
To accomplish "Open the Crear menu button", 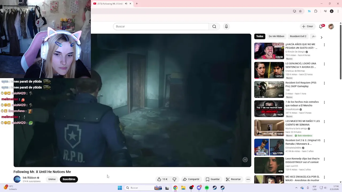I will pyautogui.click(x=308, y=26).
